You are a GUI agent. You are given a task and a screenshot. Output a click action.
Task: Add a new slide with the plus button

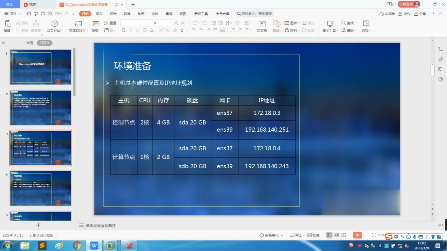[x=38, y=225]
